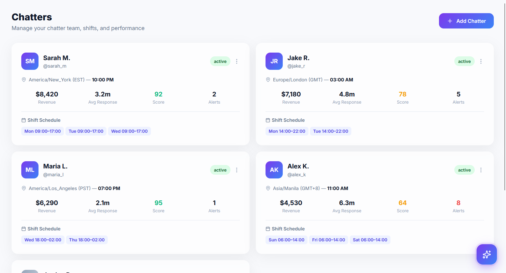This screenshot has width=506, height=273.
Task: Click the floating AI sparkle assistant button
Action: 486,254
